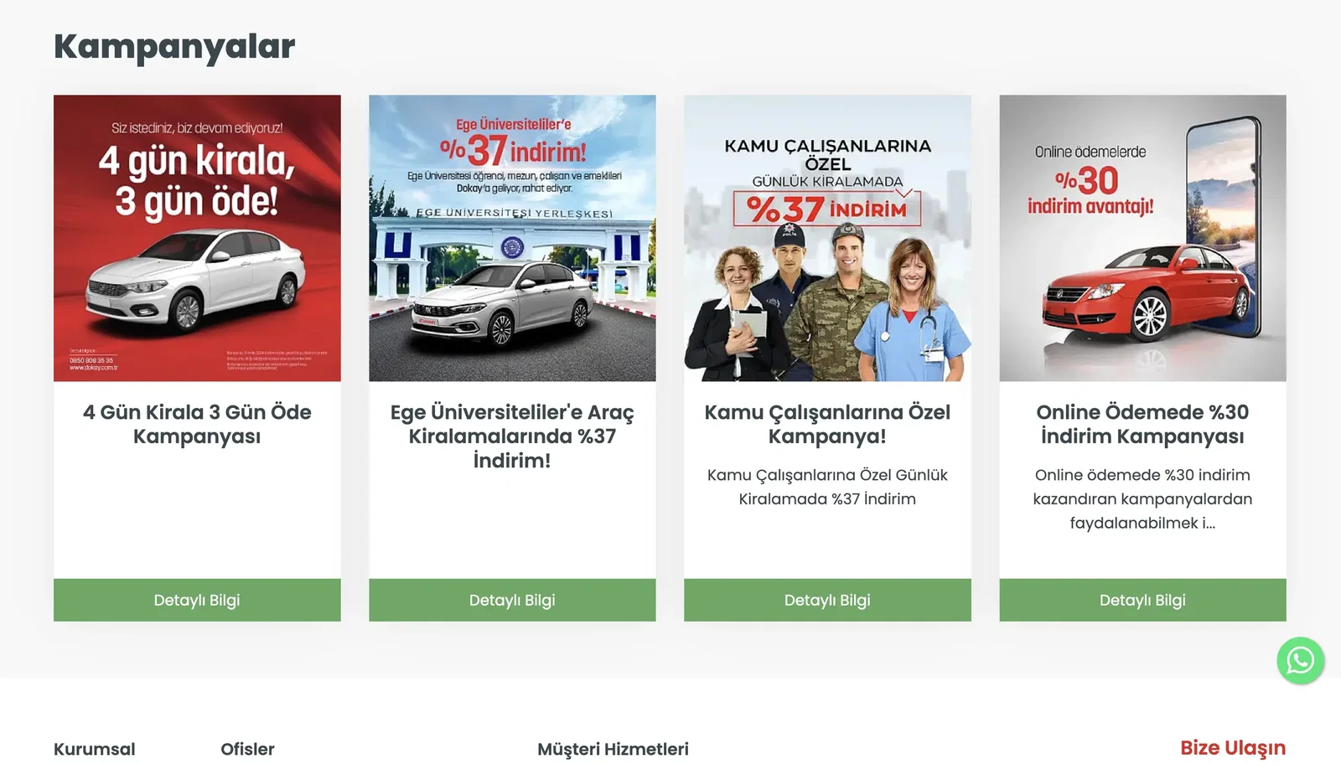Open the Online ödemelerde %30 campaign image
Image resolution: width=1341 pixels, height=764 pixels.
coord(1142,238)
